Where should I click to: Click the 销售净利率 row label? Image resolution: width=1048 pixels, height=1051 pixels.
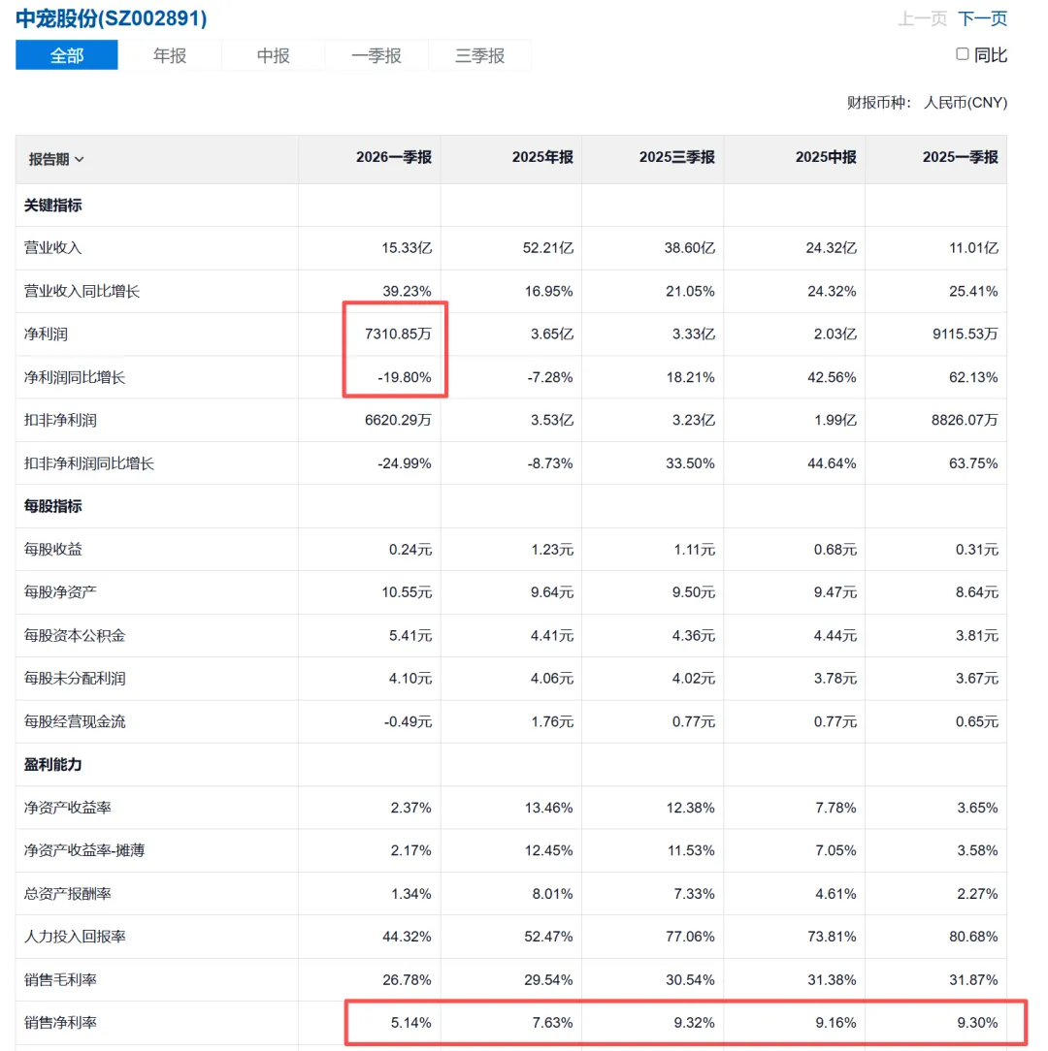coord(60,1023)
